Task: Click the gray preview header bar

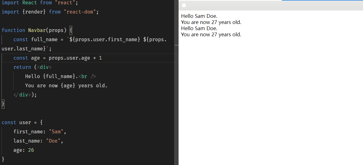Action: coord(270,6)
